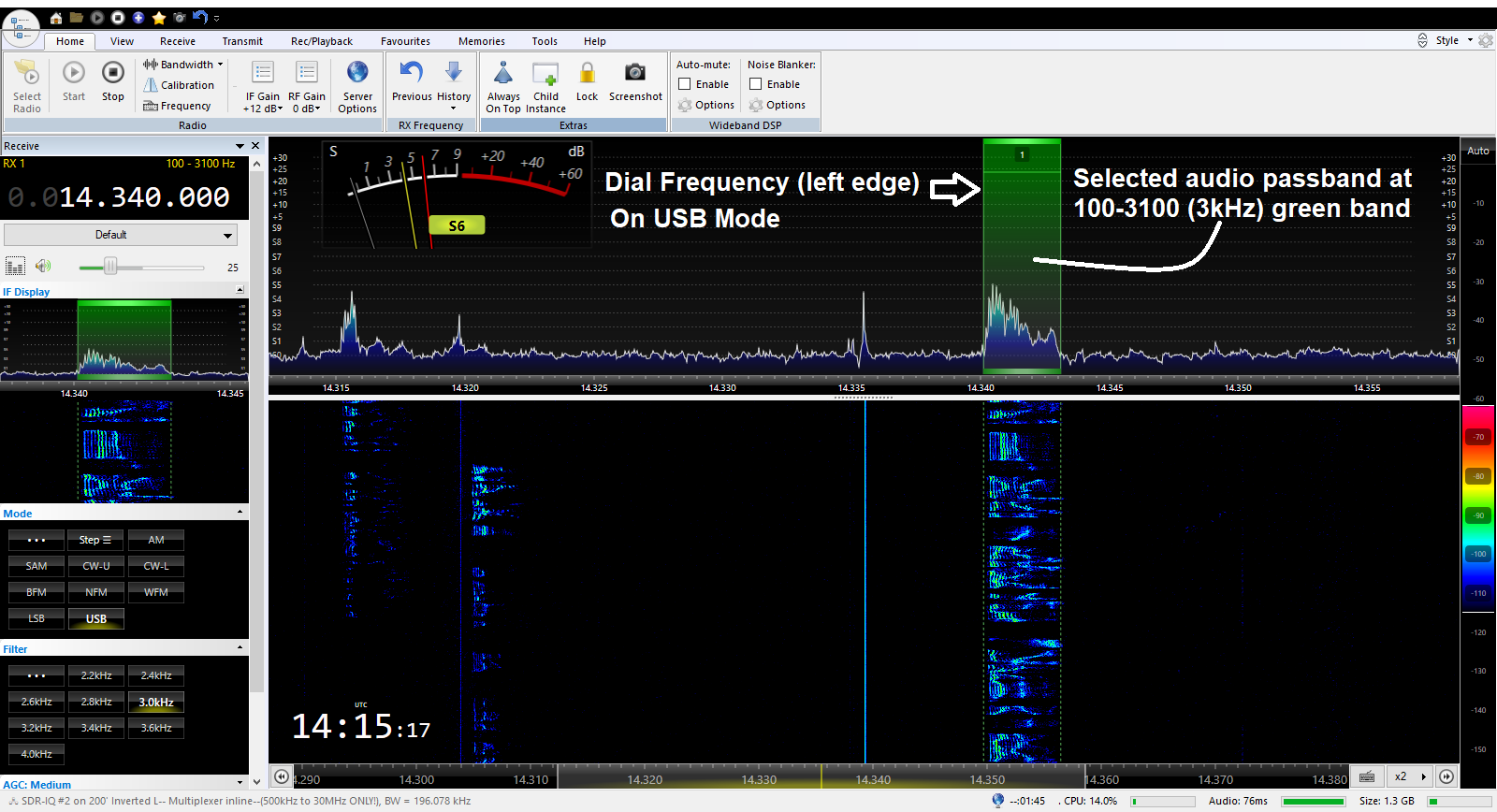Viewport: 1497px width, 812px height.
Task: Mute audio with the speaker icon
Action: 43,267
